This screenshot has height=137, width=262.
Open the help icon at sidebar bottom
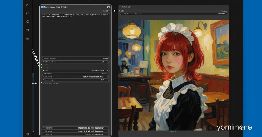pyautogui.click(x=27, y=134)
